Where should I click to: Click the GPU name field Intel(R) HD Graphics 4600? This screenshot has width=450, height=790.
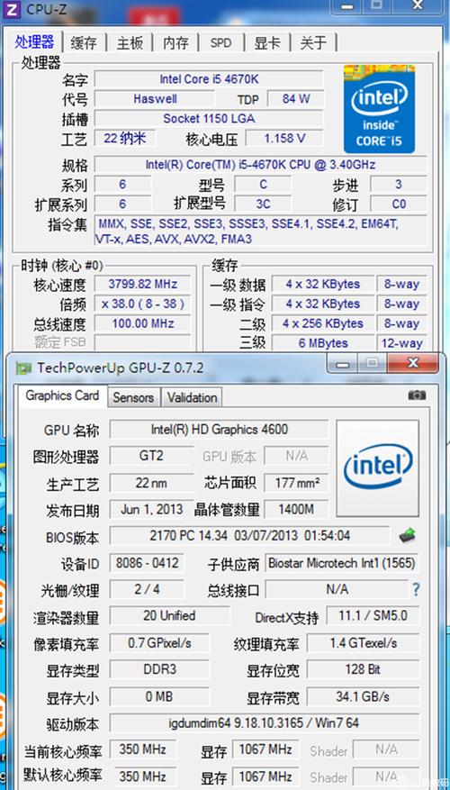[x=219, y=430]
